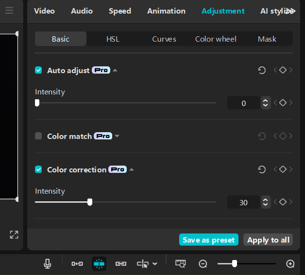The height and width of the screenshot is (275, 305).
Task: Open the preview axis dropdown arrow
Action: tap(155, 263)
